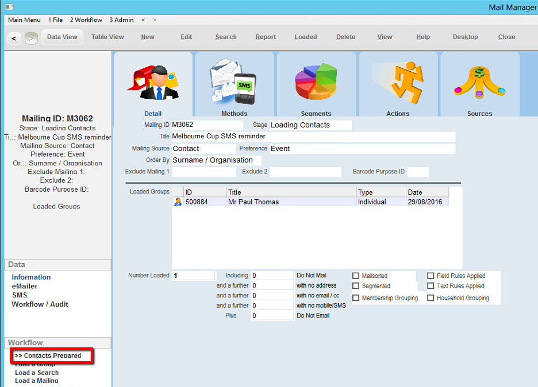Open the 2 Workflow menu
This screenshot has width=538, height=387.
coord(86,20)
